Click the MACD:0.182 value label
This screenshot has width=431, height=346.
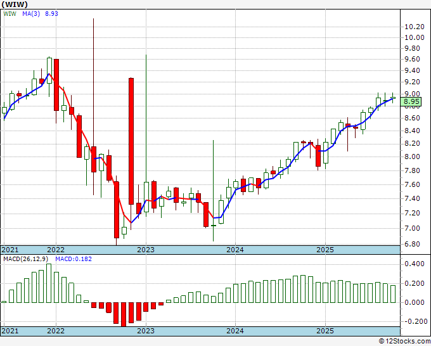pyautogui.click(x=74, y=259)
